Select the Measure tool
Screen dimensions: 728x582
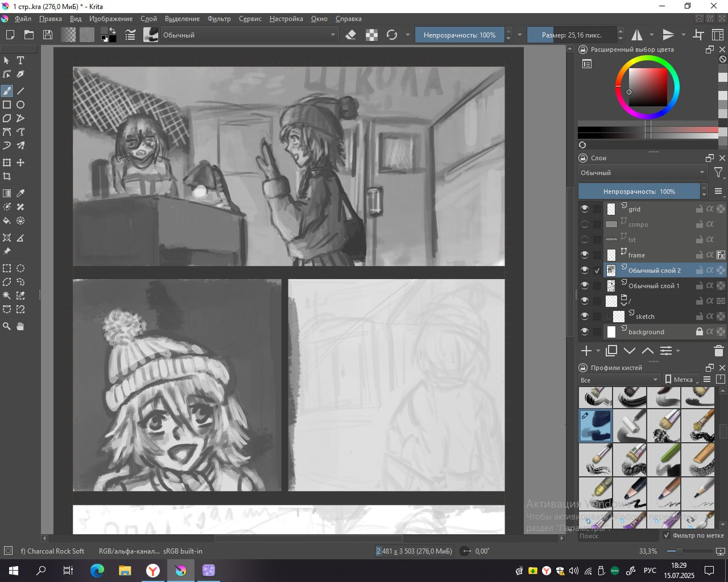tap(20, 238)
